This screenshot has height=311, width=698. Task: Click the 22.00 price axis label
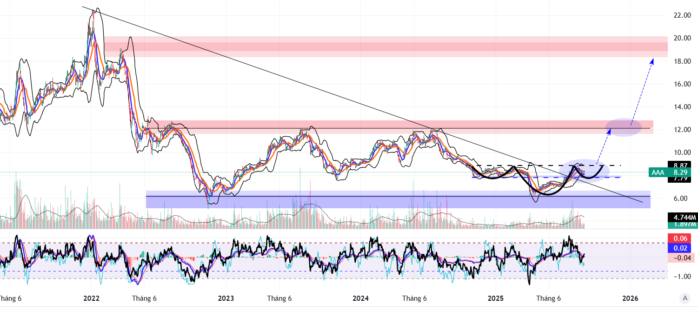pos(682,15)
